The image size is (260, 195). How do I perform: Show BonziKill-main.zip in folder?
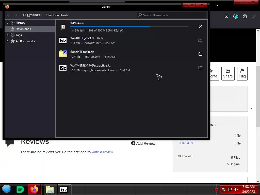pyautogui.click(x=200, y=54)
